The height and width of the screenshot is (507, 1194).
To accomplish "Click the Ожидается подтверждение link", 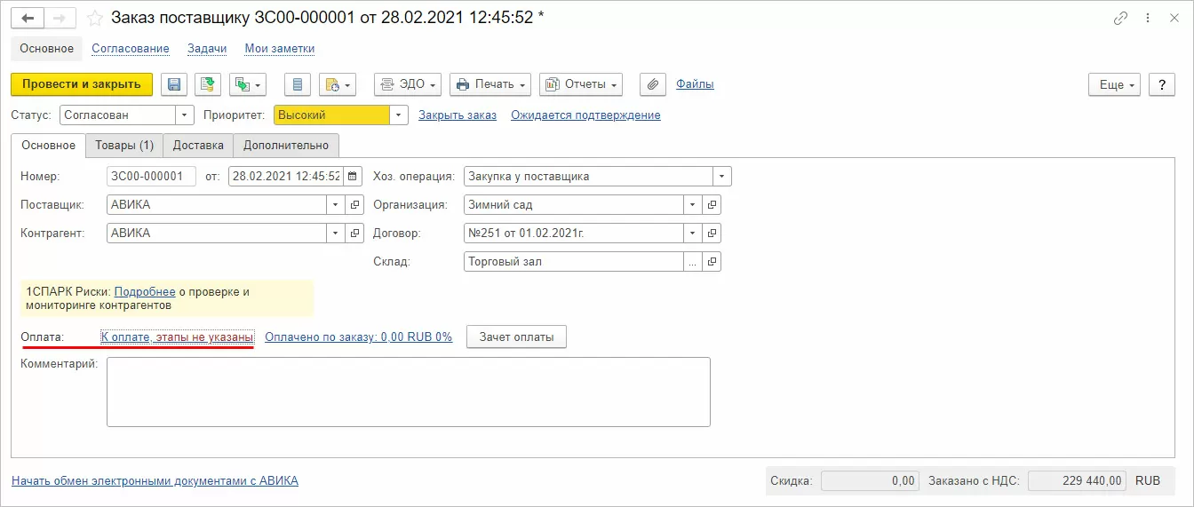I will point(585,115).
